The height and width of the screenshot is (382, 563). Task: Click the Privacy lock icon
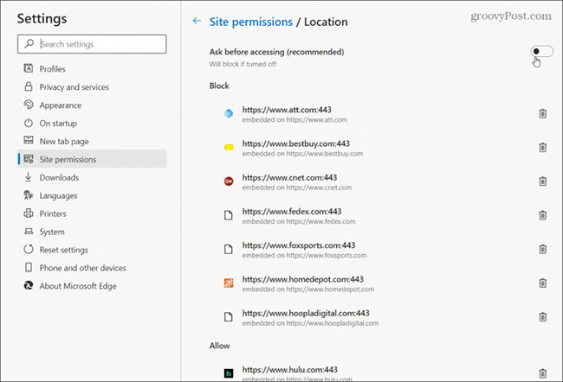pos(29,86)
